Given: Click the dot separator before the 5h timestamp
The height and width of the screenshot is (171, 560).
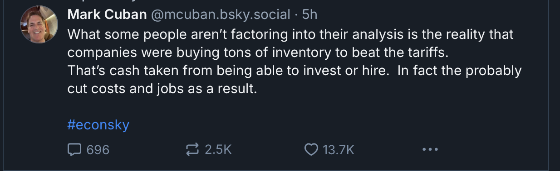Looking at the screenshot, I should (296, 15).
